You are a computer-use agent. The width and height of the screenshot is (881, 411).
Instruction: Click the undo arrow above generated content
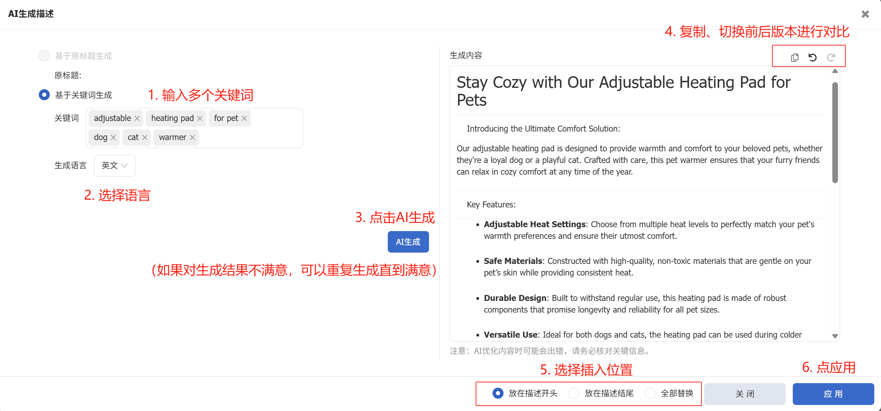[813, 57]
